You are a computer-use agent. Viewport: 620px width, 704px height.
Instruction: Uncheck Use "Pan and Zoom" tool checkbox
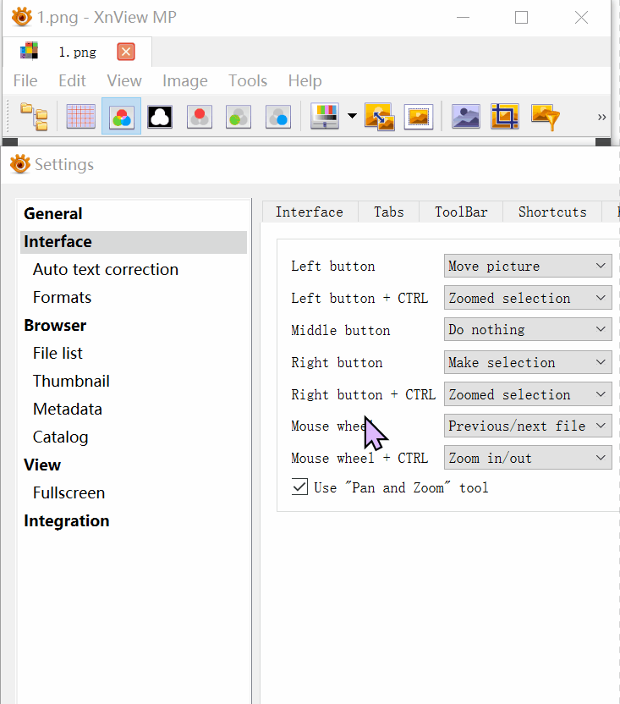(x=300, y=487)
